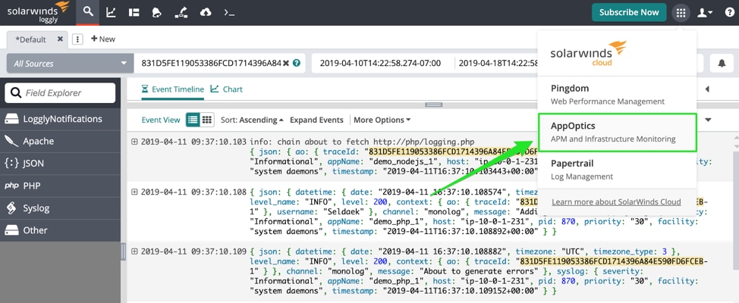Viewport: 739px width, 303px height.
Task: Expand the first log event at 09:37:10.103
Action: (x=134, y=142)
